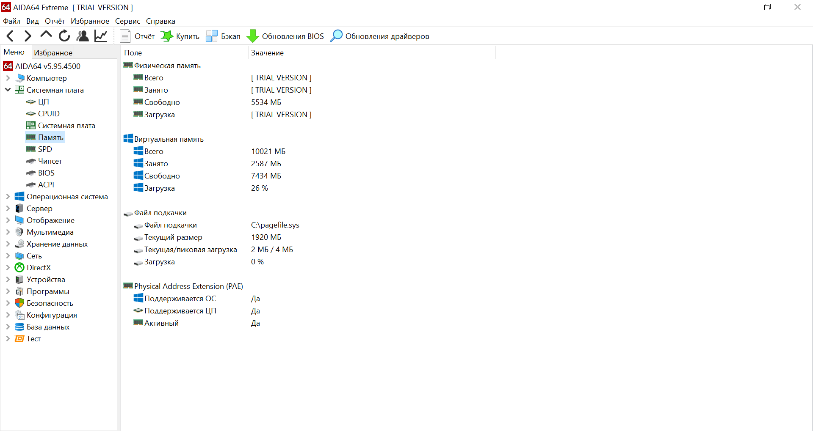Click the Сеть network icon
The image size is (813, 431).
tap(19, 255)
